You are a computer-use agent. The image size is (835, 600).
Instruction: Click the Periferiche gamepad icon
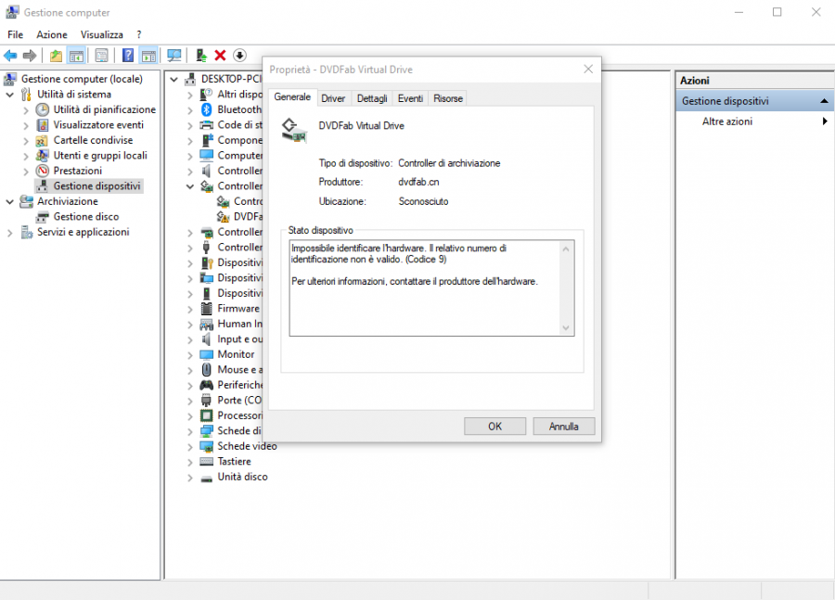pyautogui.click(x=207, y=385)
